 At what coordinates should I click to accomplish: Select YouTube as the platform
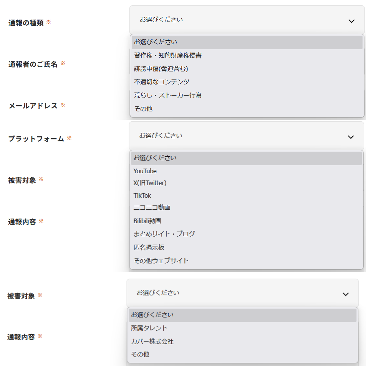[145, 171]
